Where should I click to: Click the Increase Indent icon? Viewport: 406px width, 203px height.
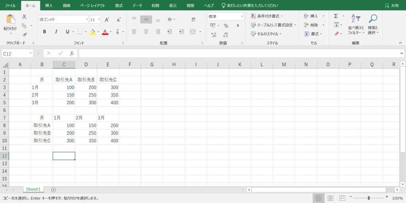181,32
